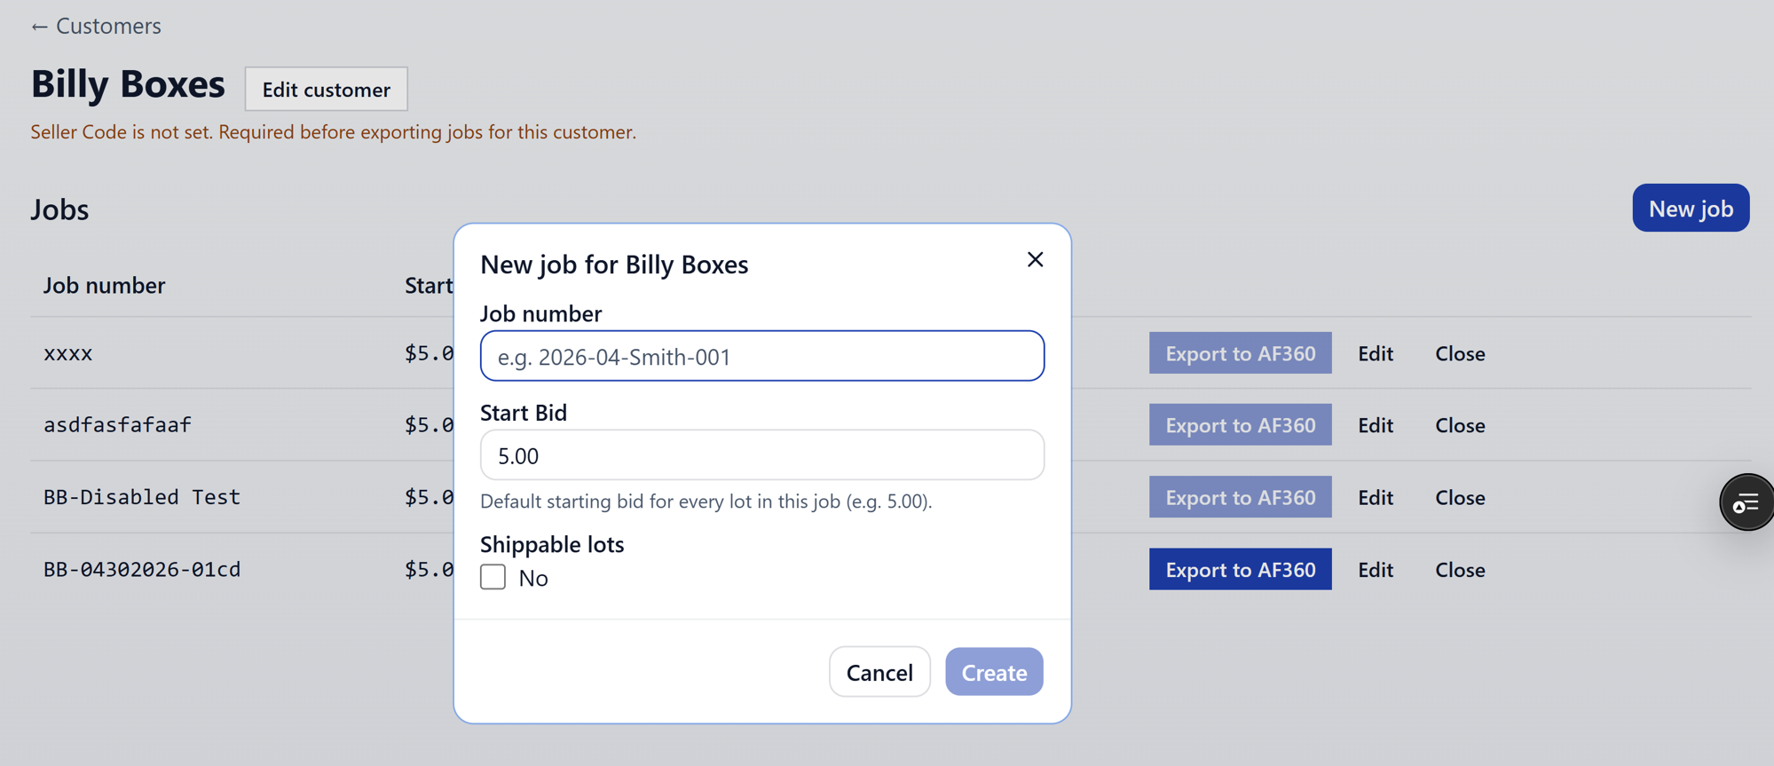Close the BB-Disabled Test job
Image resolution: width=1774 pixels, height=766 pixels.
tap(1460, 497)
